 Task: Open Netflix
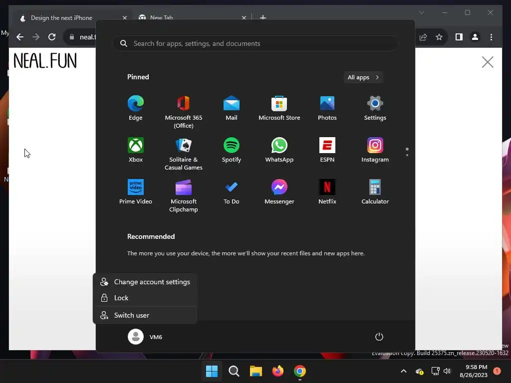coord(327,192)
